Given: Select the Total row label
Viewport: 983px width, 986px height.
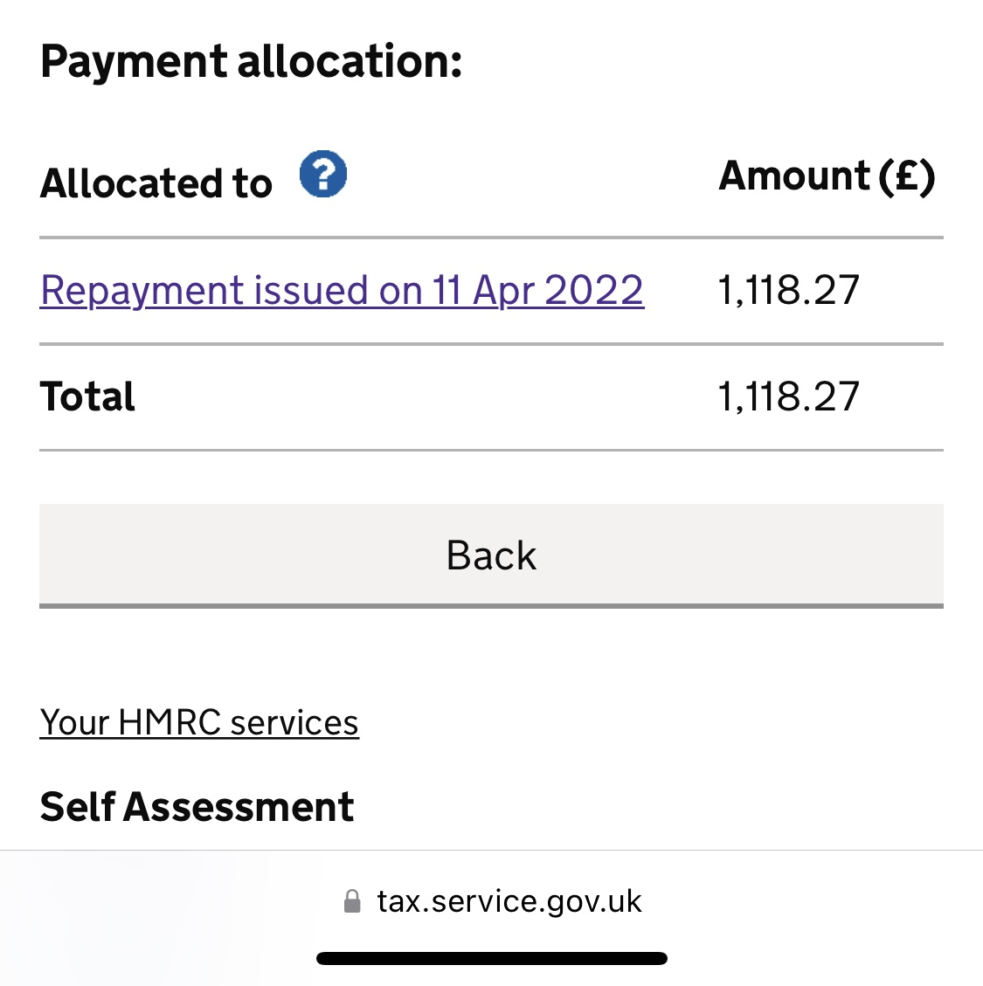Looking at the screenshot, I should point(87,396).
